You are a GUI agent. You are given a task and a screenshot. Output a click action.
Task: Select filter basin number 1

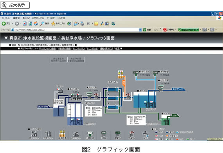[113, 89]
